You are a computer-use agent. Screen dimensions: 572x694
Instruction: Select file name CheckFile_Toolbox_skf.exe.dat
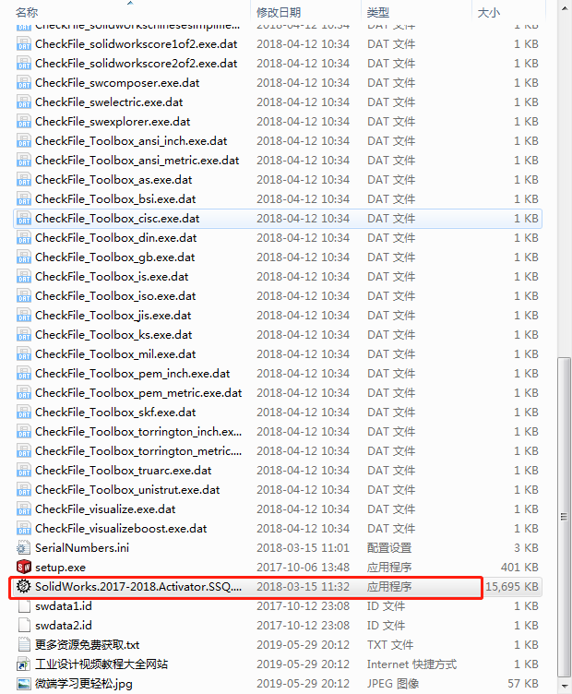pos(115,412)
